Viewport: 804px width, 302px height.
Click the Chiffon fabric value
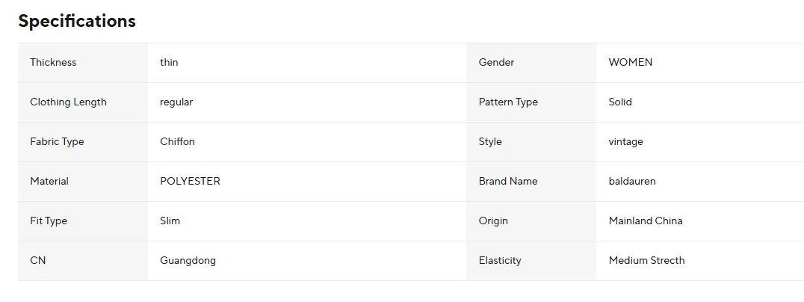[177, 141]
